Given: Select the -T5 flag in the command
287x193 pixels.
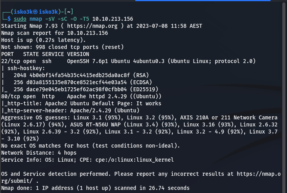Looking at the screenshot, I should (x=80, y=18).
